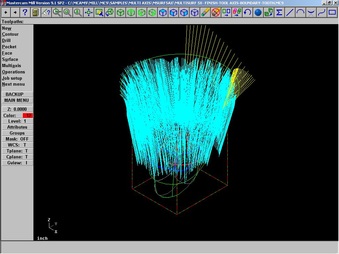Select the dynamic rotate Gview cube icon
The width and height of the screenshot is (339, 254).
tap(110, 13)
